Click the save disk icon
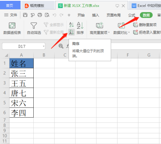This screenshot has height=144, width=161. [25, 15]
